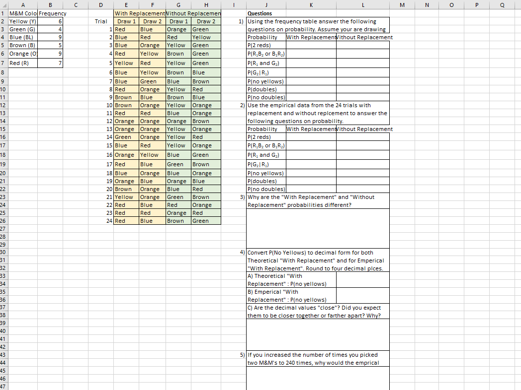Image resolution: width=521 pixels, height=390 pixels.
Task: Click question 1 With Replacement P(no yellows) answer
Action: [x=311, y=81]
